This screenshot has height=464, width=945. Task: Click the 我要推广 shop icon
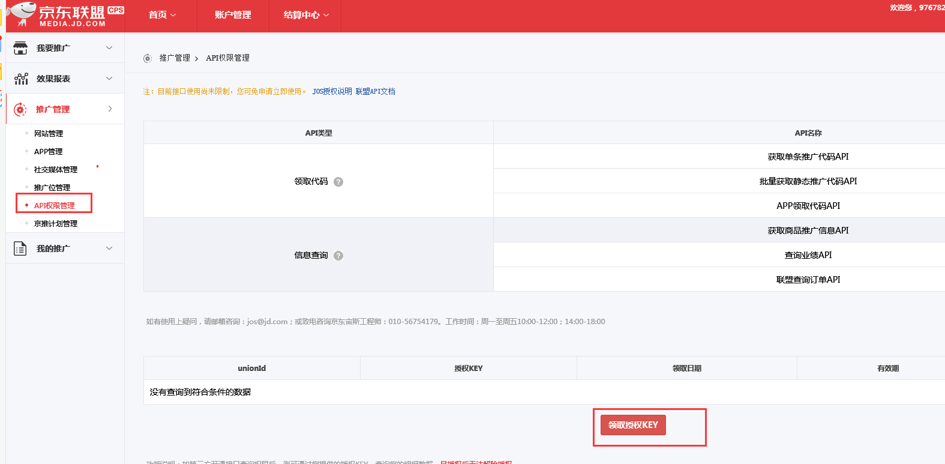click(x=20, y=48)
